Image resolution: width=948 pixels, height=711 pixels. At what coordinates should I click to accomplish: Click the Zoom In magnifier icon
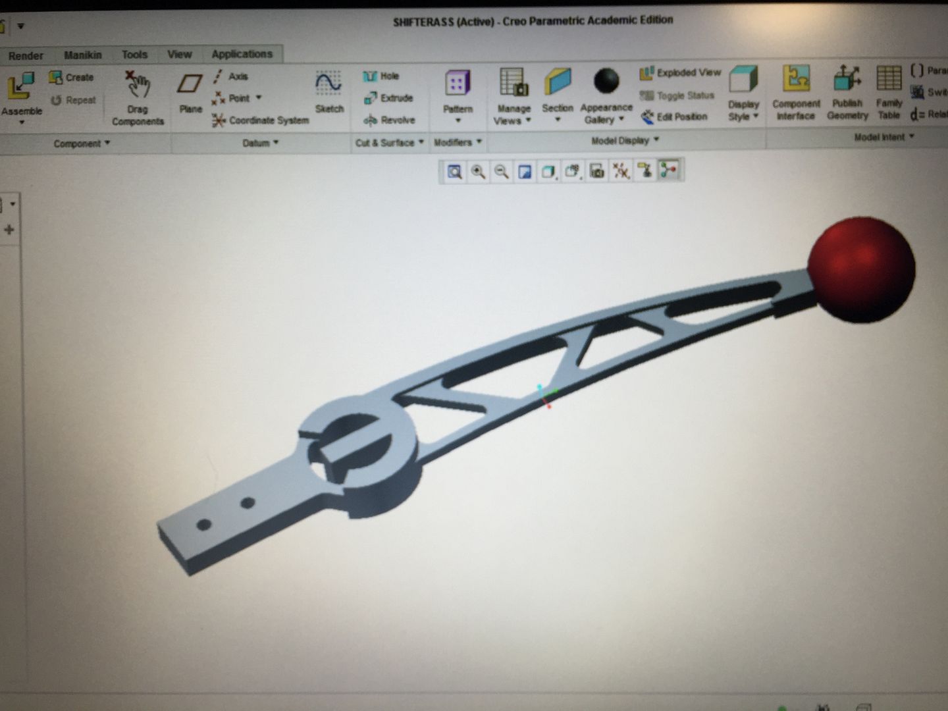[x=478, y=172]
